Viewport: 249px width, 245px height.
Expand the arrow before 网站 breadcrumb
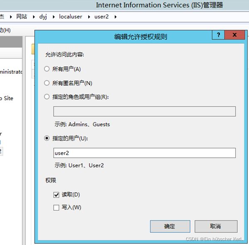11,17
